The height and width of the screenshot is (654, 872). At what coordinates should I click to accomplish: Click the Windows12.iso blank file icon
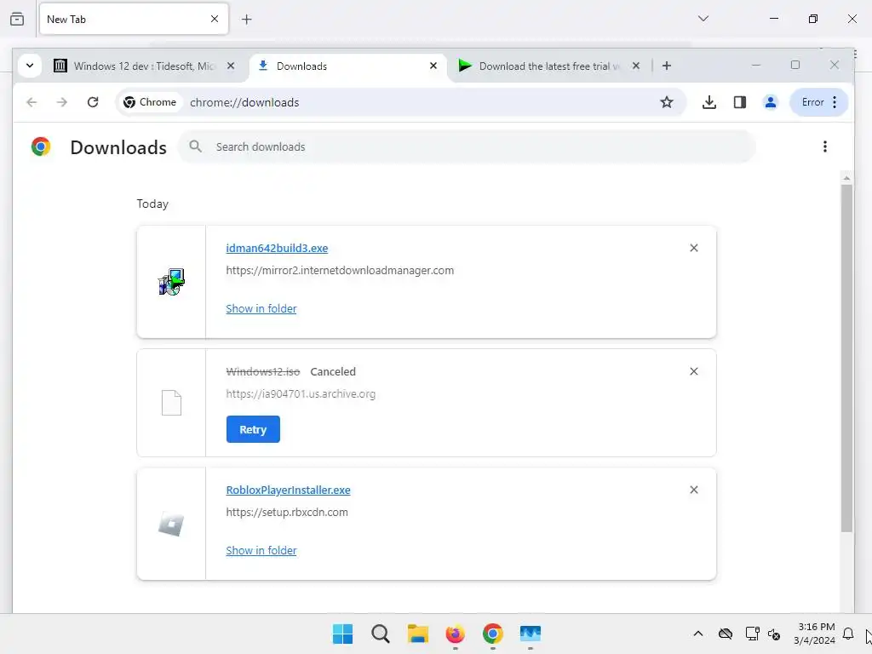coord(171,403)
